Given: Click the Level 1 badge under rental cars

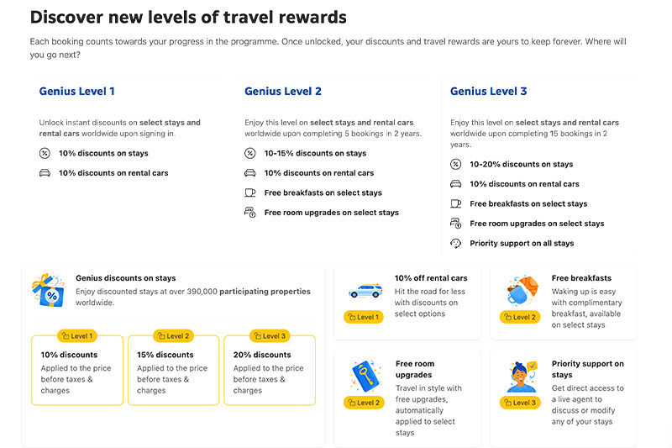Looking at the screenshot, I should click(x=364, y=317).
